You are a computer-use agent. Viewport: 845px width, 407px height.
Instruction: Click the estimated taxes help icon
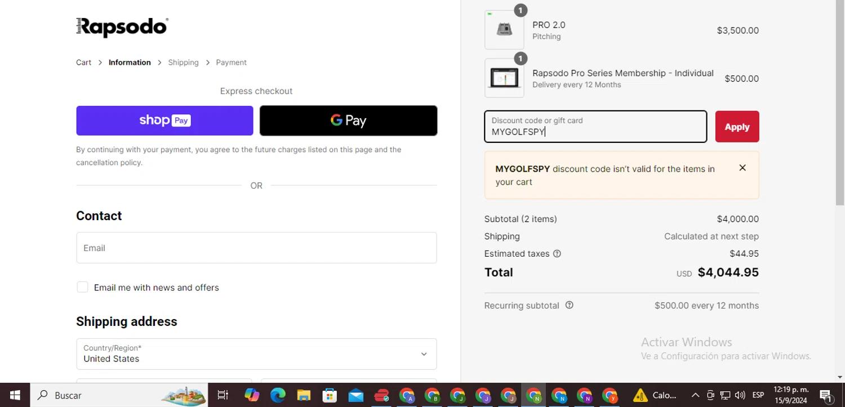(x=557, y=254)
